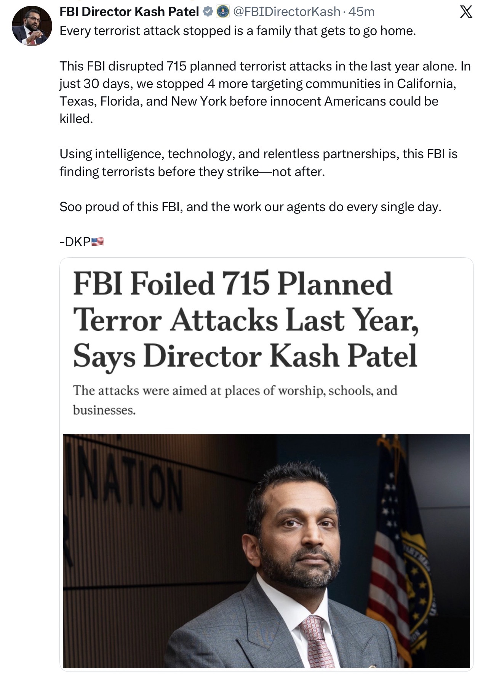This screenshot has width=483, height=678.
Task: Open the "FBI Director Kash Patel" display name
Action: (130, 12)
